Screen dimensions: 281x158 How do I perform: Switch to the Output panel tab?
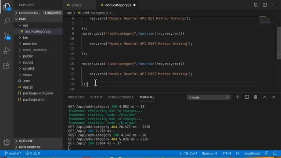pos(96,97)
